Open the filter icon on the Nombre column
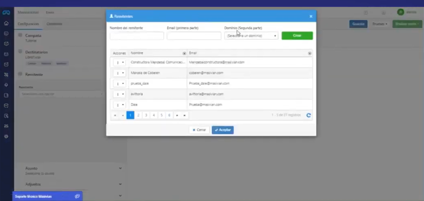This screenshot has height=201, width=424. (x=184, y=53)
